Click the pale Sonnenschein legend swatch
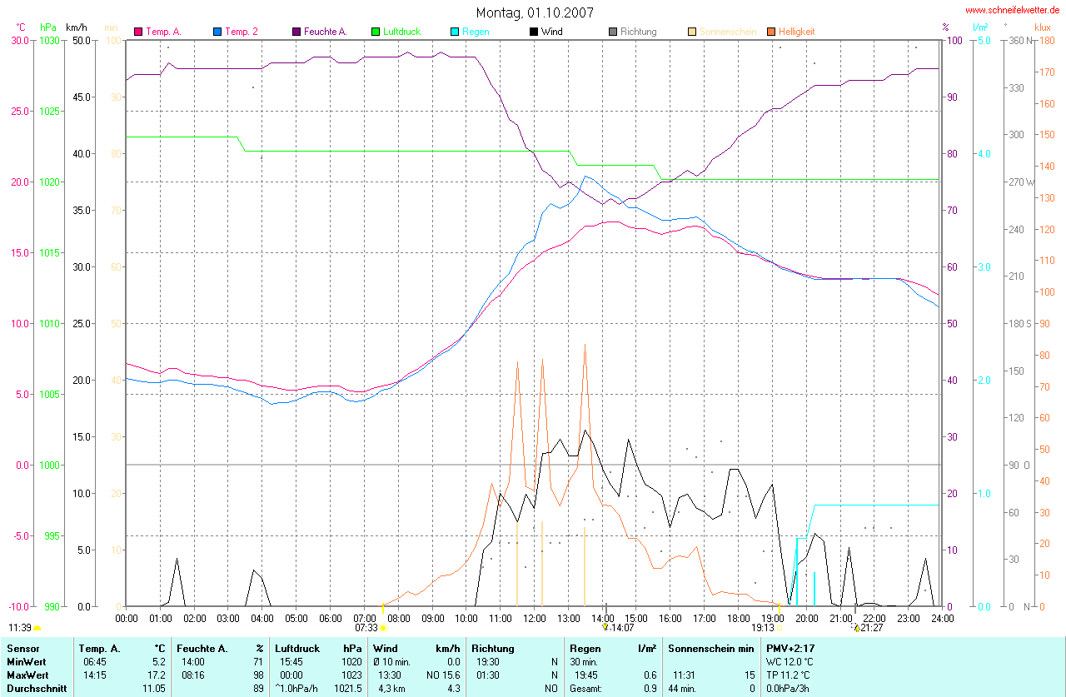Image resolution: width=1066 pixels, height=697 pixels. (x=693, y=32)
